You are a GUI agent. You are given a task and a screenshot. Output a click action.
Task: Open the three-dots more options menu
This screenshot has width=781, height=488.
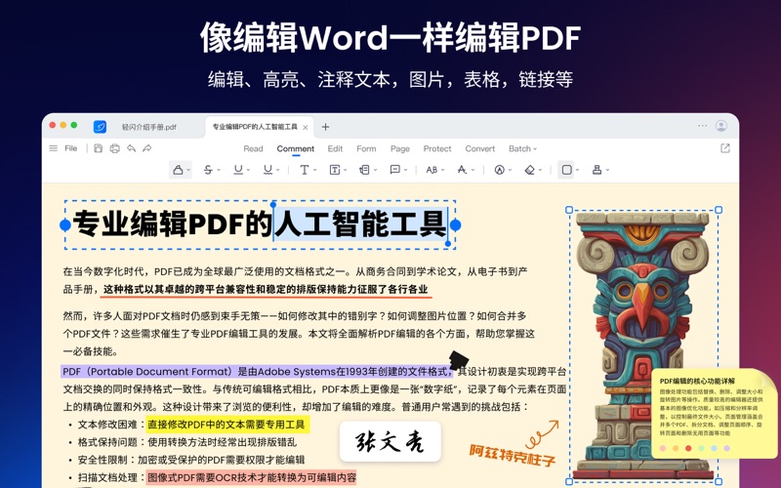(702, 126)
